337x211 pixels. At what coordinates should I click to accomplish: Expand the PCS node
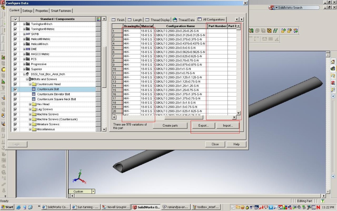(x=24, y=59)
